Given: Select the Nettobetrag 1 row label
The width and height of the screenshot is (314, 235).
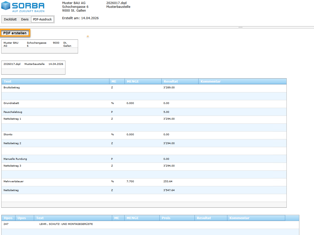Looking at the screenshot, I should click(12, 119).
